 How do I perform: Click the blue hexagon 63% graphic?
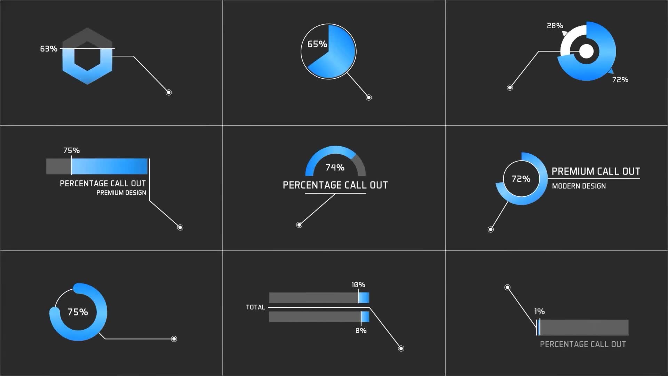pos(87,56)
